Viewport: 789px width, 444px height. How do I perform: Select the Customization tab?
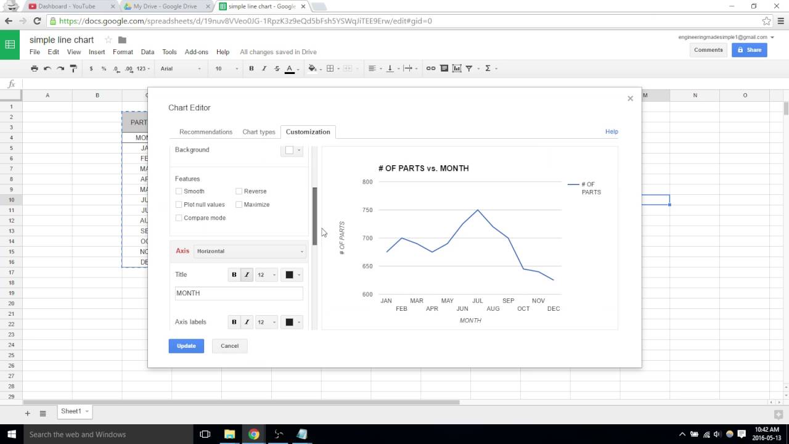tap(308, 132)
